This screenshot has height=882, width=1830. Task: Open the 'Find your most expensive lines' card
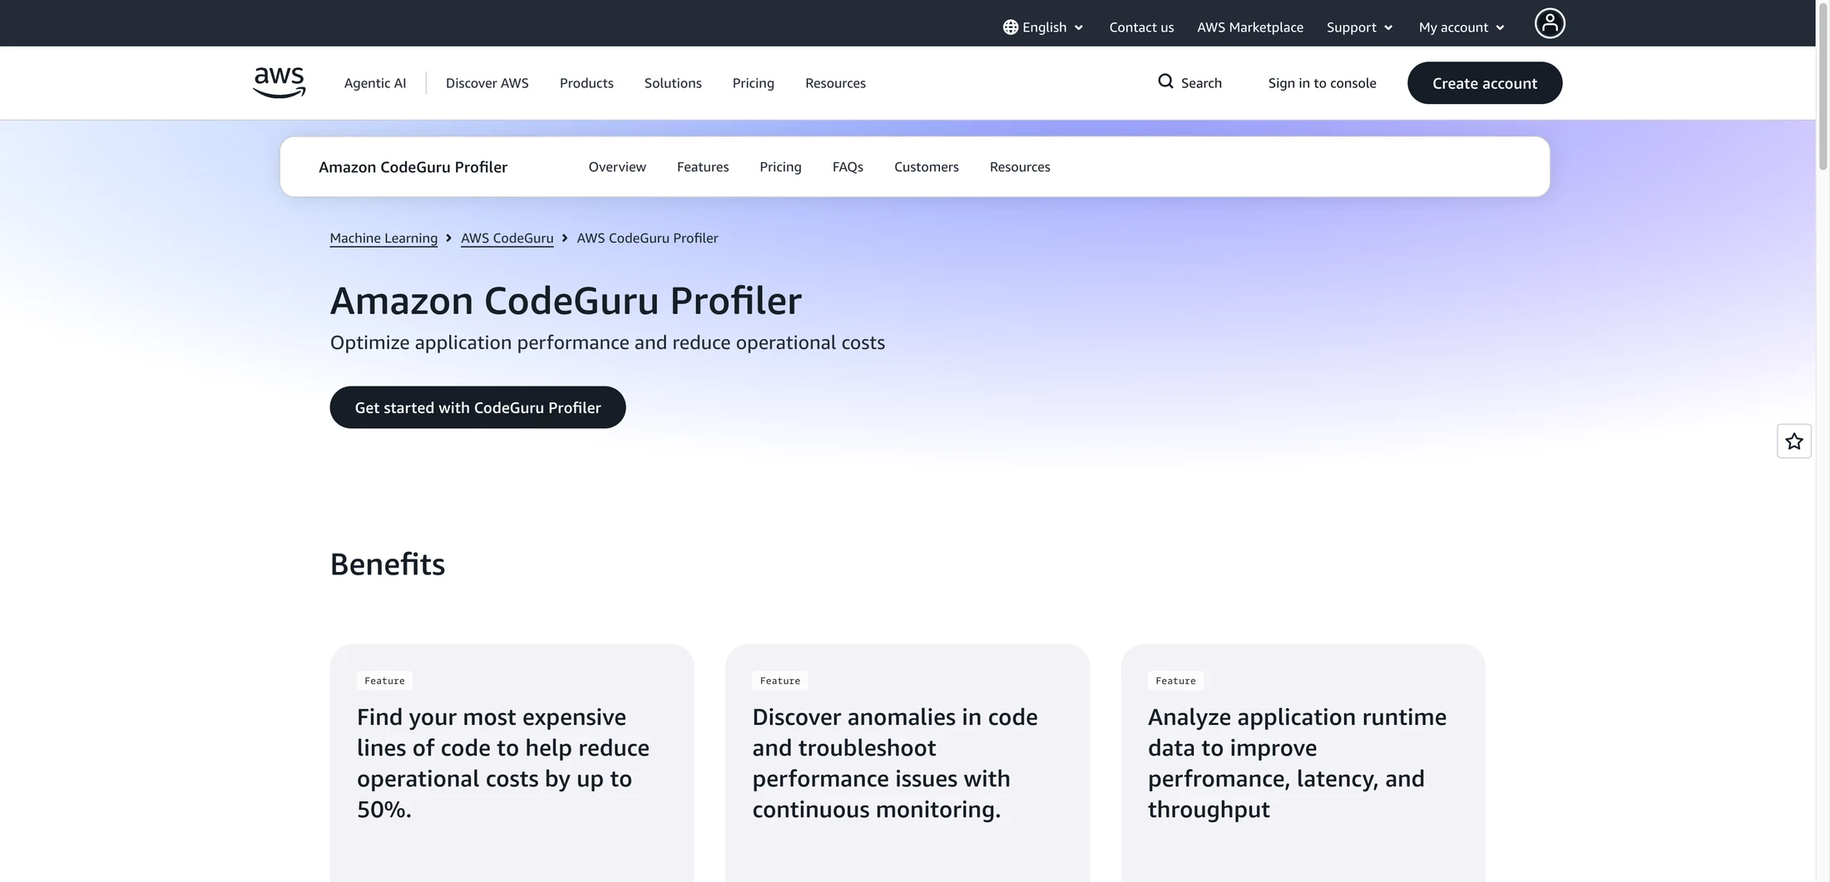click(512, 762)
